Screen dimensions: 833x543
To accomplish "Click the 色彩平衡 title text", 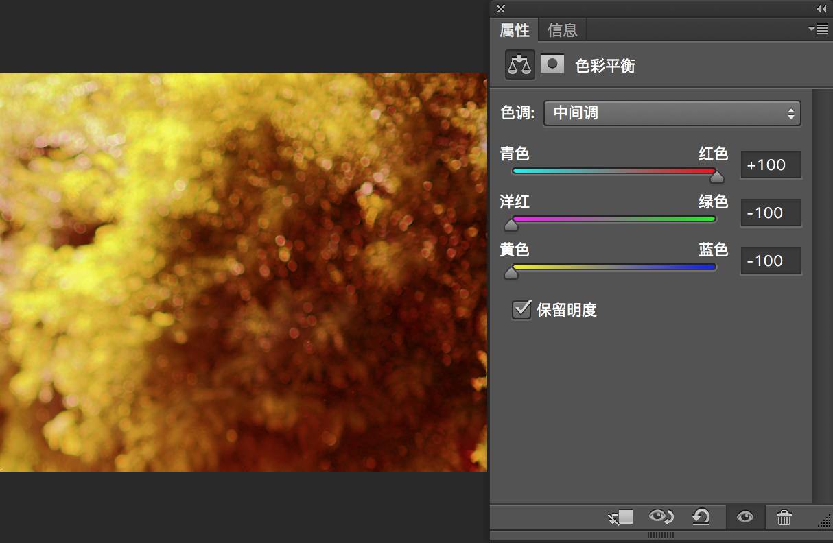I will coord(605,66).
